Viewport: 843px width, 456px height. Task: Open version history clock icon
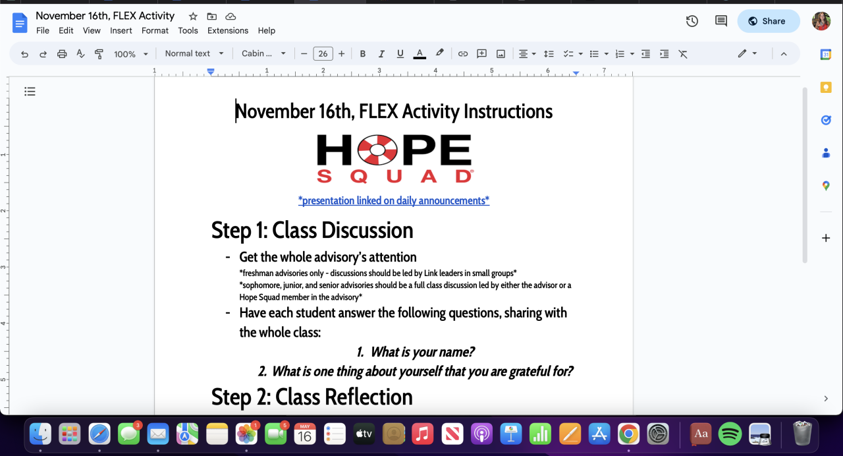[x=692, y=21]
